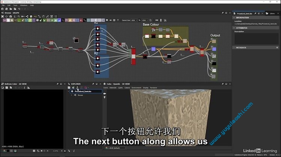Open the Display menu in 3D view
The image size is (281, 157).
146,88
